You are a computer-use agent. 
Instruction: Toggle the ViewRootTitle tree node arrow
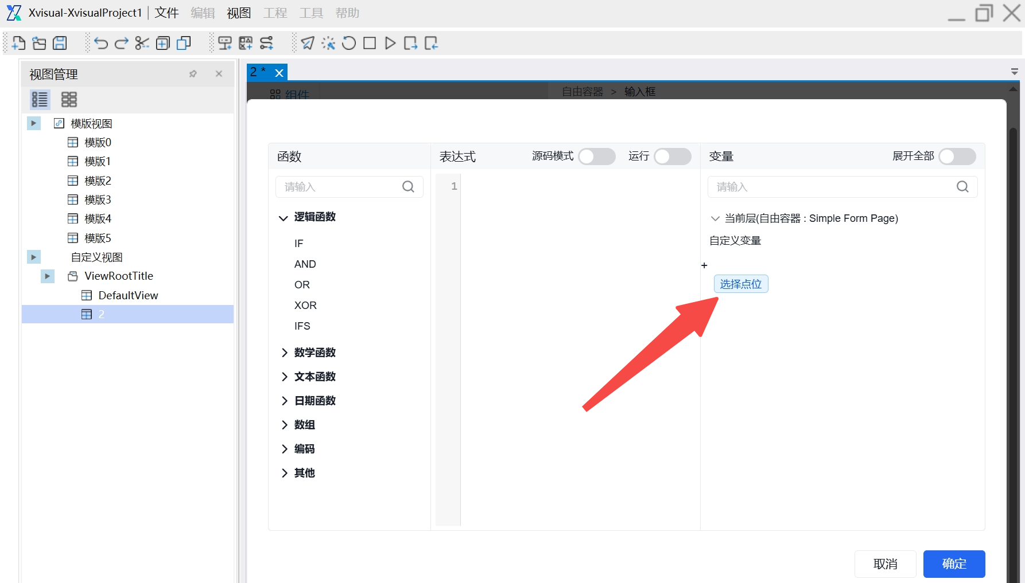(48, 276)
